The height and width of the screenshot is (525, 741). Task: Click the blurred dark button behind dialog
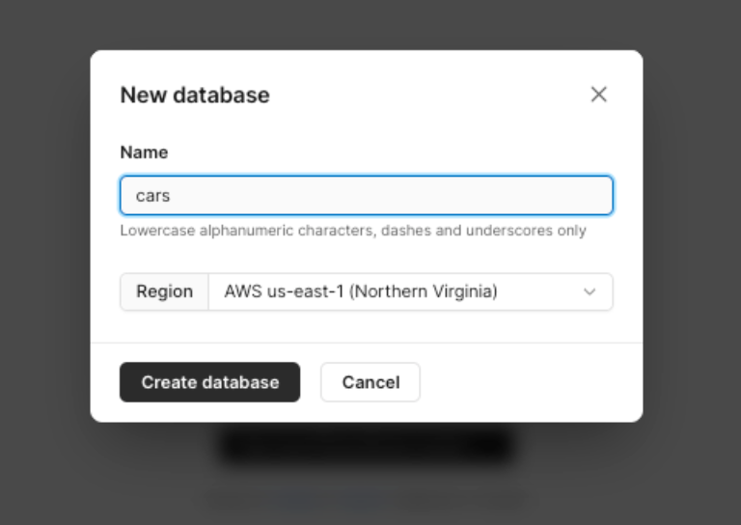pos(367,445)
